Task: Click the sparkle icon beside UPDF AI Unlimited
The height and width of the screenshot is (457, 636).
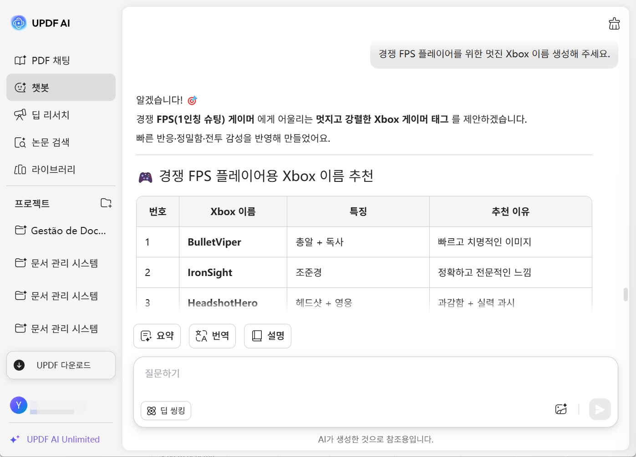Action: [x=15, y=439]
